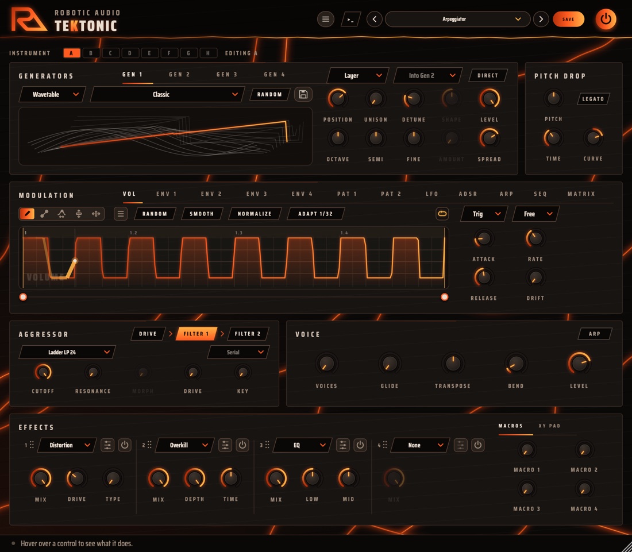Toggle the loop icon beside Trig dropdown

[x=442, y=214]
